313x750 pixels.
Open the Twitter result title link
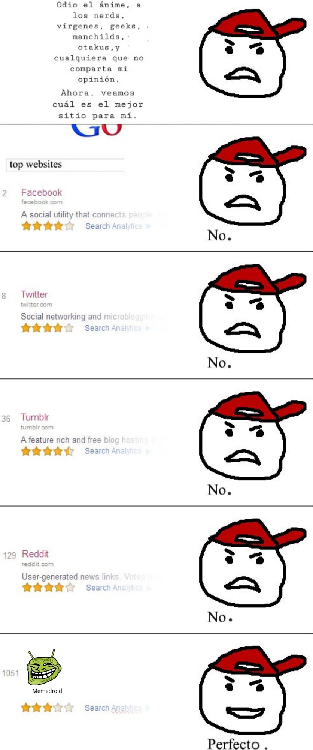tap(34, 294)
